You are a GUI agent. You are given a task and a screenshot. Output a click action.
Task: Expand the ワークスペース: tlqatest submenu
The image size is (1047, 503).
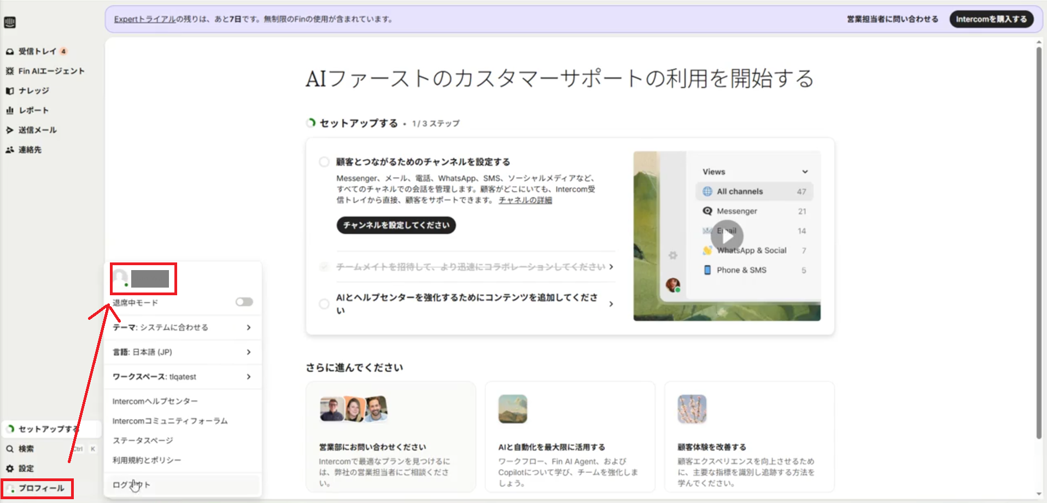[x=183, y=377]
